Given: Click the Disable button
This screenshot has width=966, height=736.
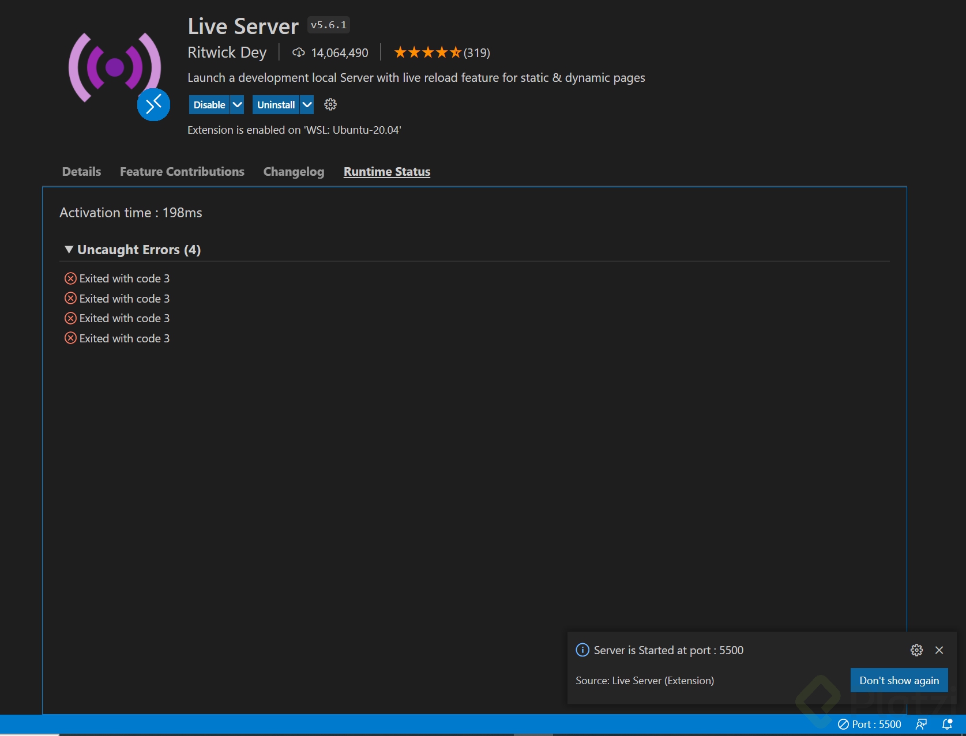Looking at the screenshot, I should (x=209, y=104).
